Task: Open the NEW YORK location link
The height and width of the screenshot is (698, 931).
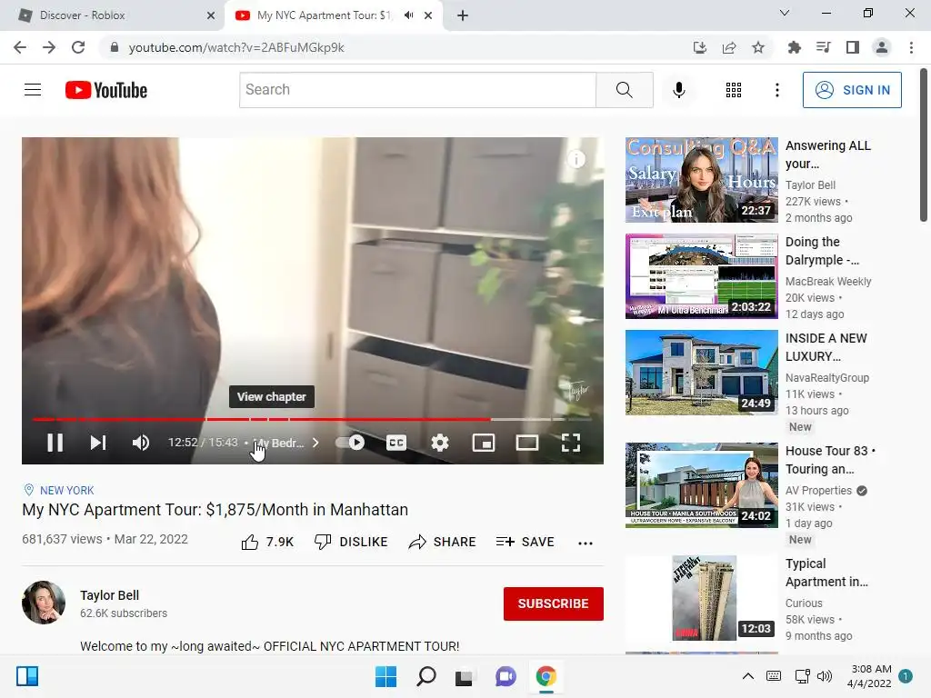Action: click(66, 490)
